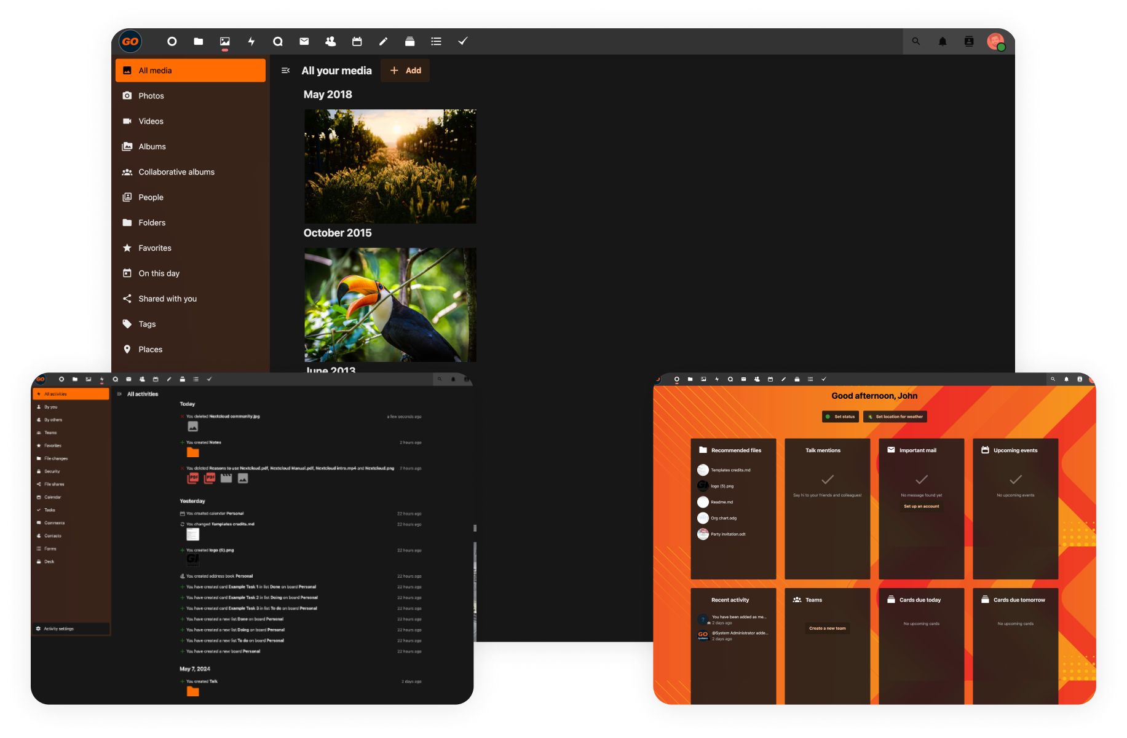Select Albums in the sidebar
Viewport: 1127px width, 738px height.
(152, 146)
